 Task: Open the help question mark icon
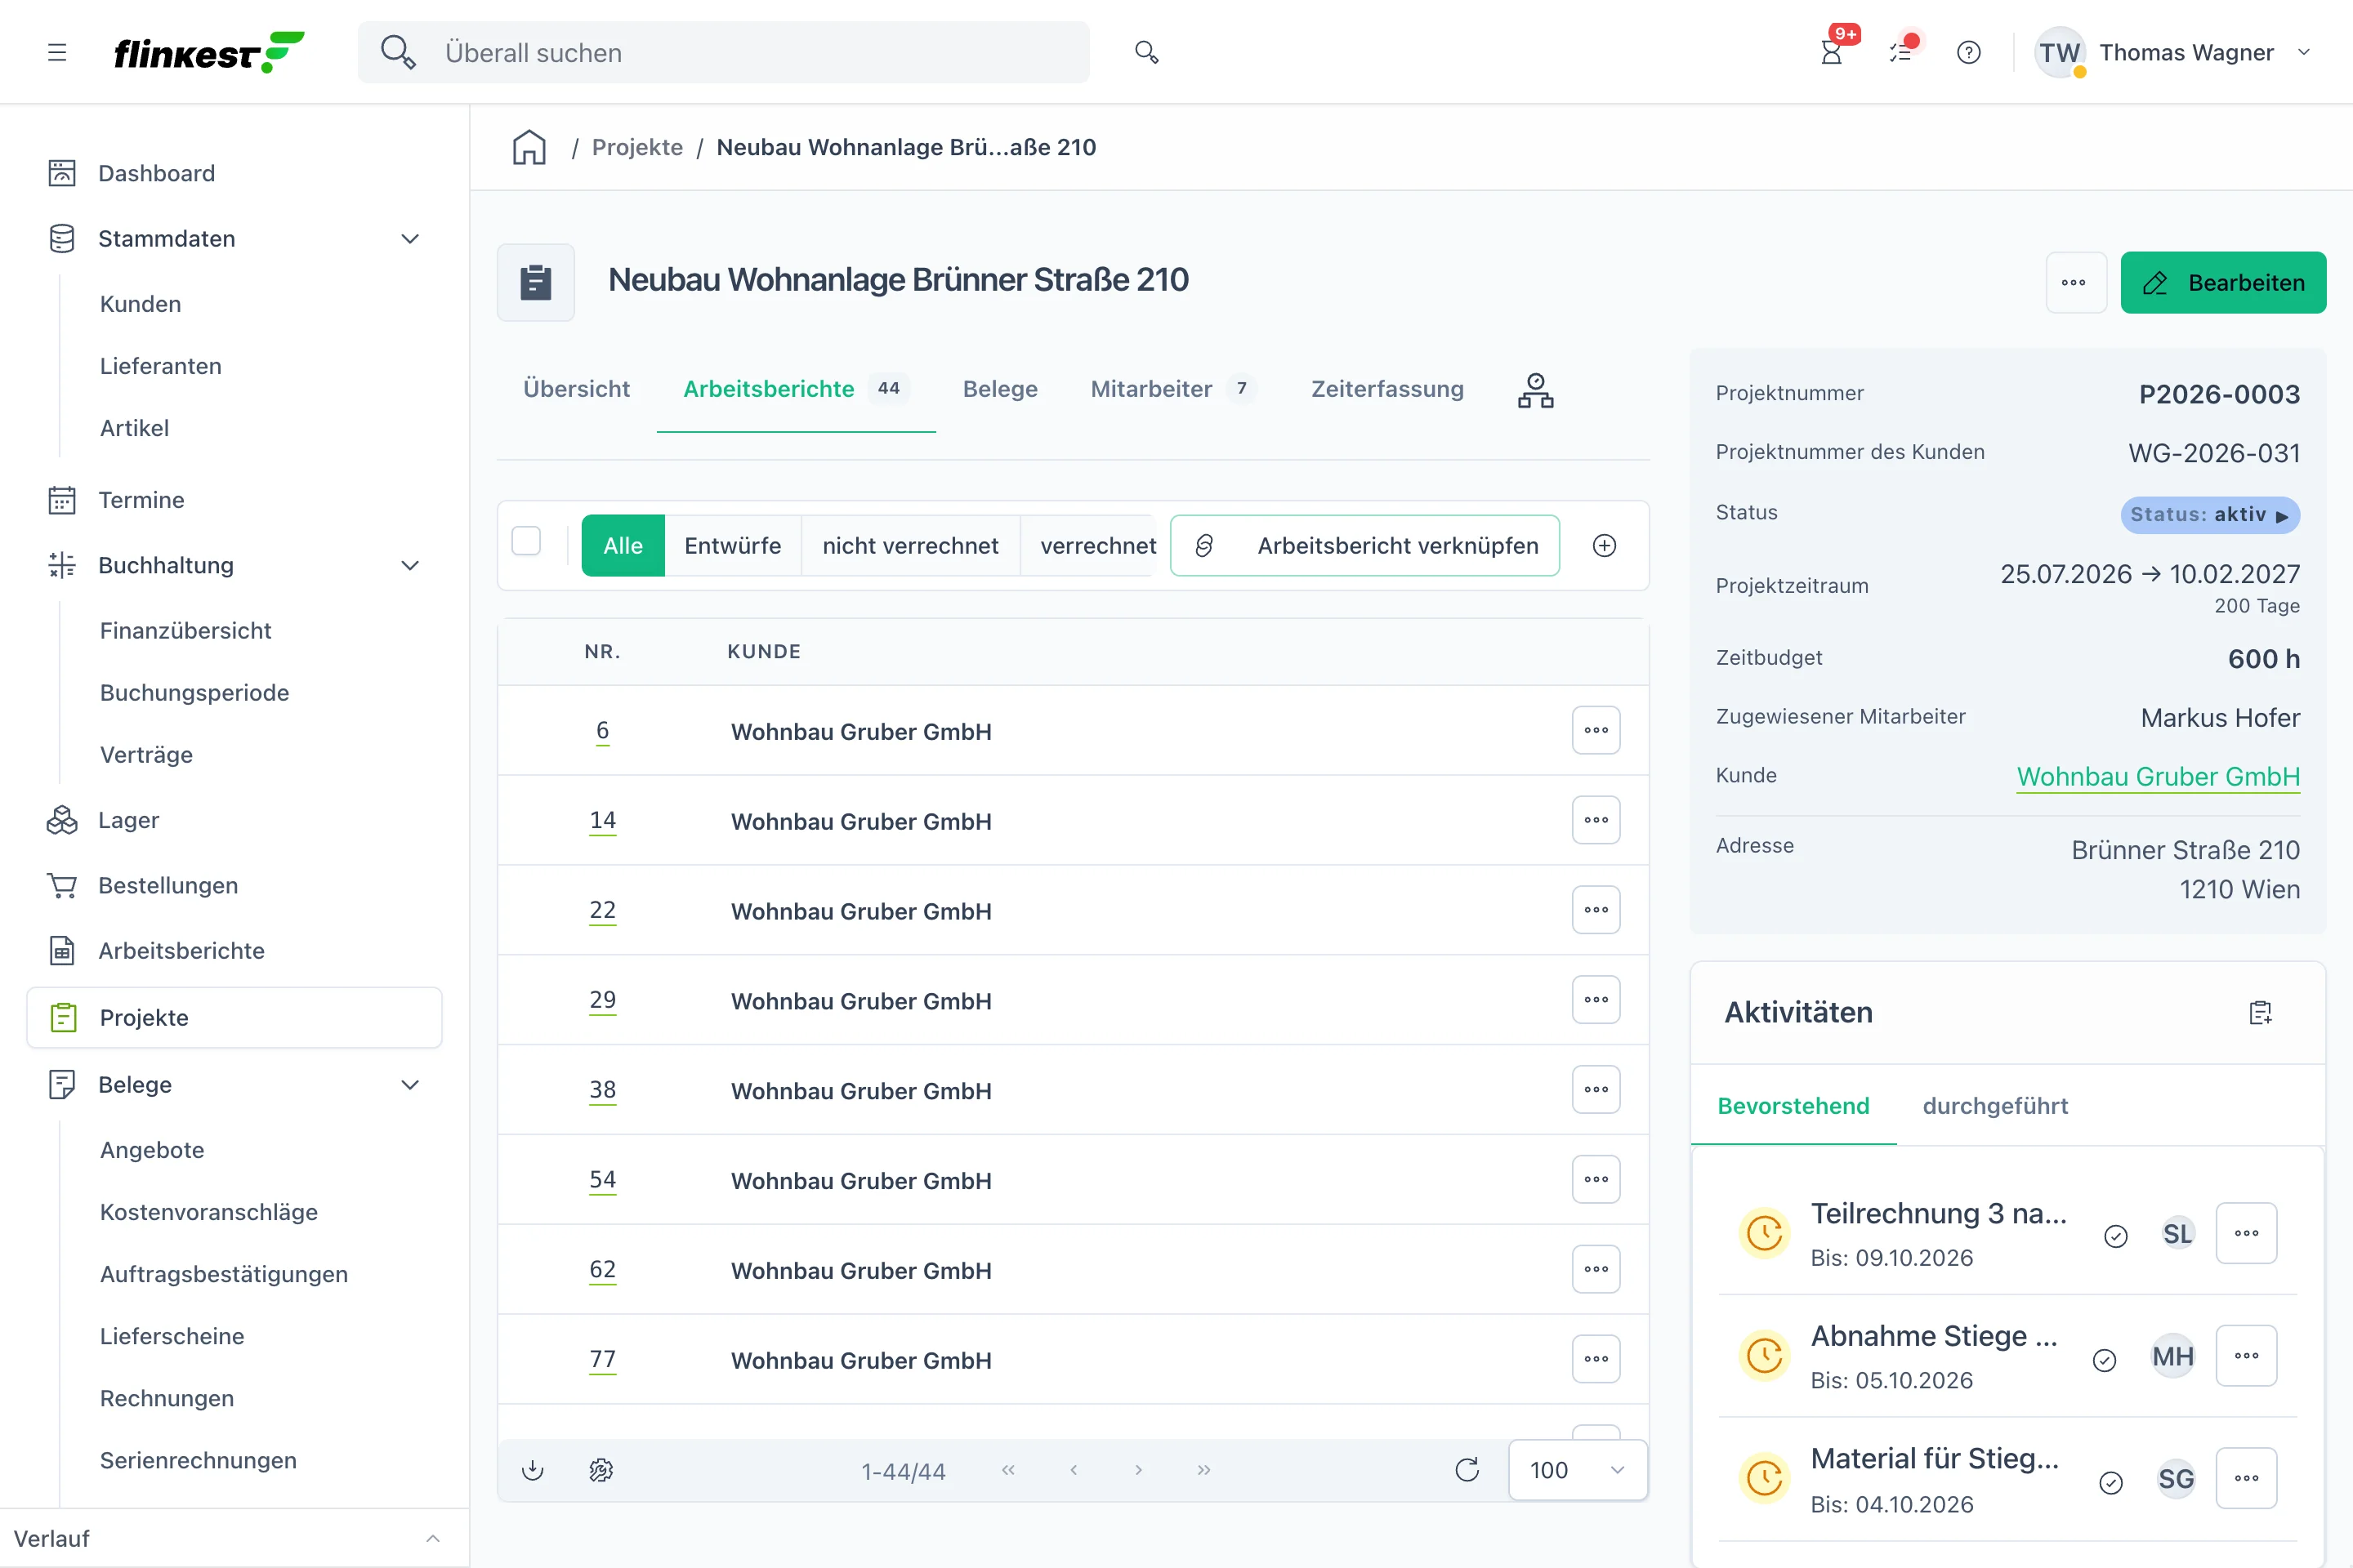pos(1969,52)
